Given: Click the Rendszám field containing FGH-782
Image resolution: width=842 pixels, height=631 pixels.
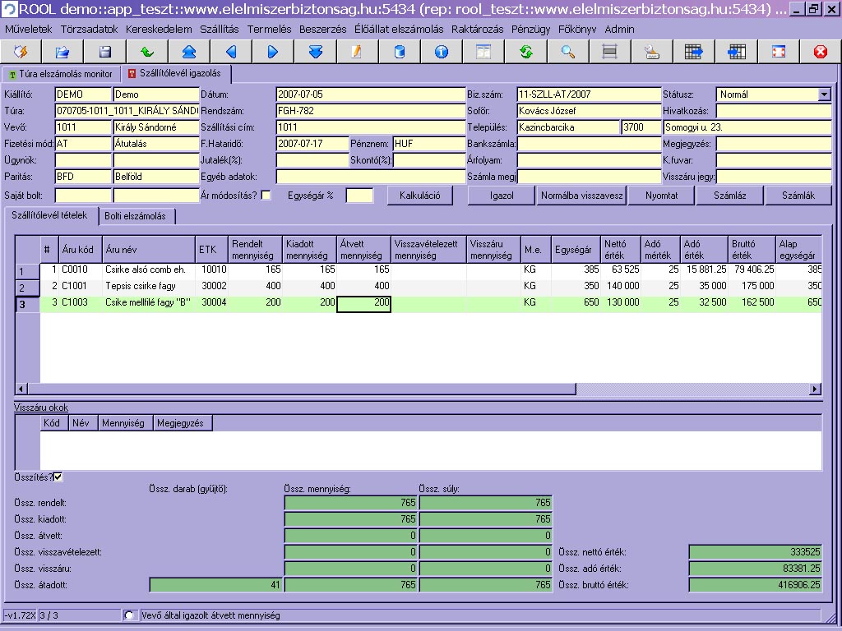Looking at the screenshot, I should point(370,111).
